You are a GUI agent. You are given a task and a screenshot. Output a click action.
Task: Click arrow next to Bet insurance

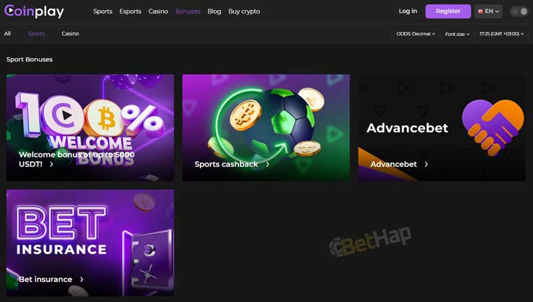pyautogui.click(x=81, y=279)
